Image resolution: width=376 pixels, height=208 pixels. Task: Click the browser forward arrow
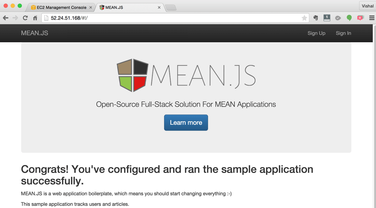click(x=15, y=18)
